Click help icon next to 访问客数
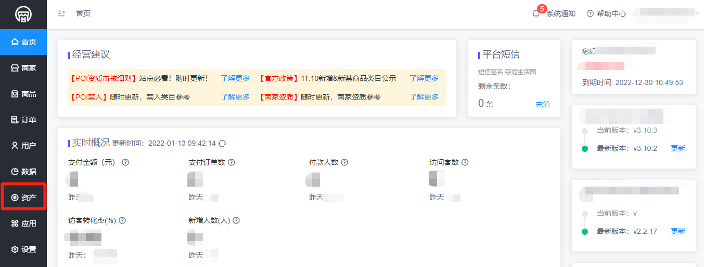The width and height of the screenshot is (704, 267). [465, 162]
